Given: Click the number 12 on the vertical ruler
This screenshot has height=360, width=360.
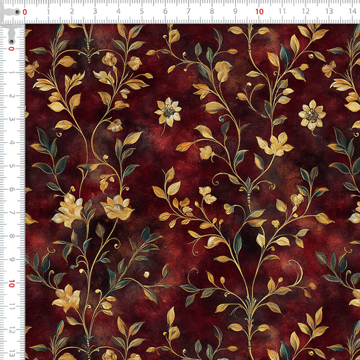Looking at the screenshot, I should (12, 331).
